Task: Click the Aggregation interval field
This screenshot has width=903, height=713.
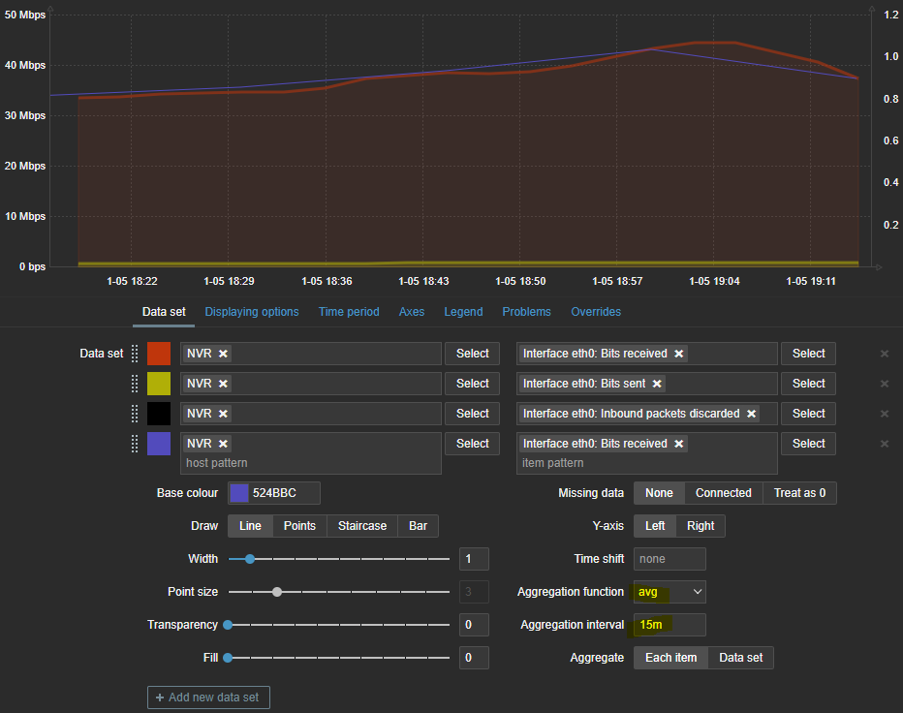Action: [x=669, y=625]
